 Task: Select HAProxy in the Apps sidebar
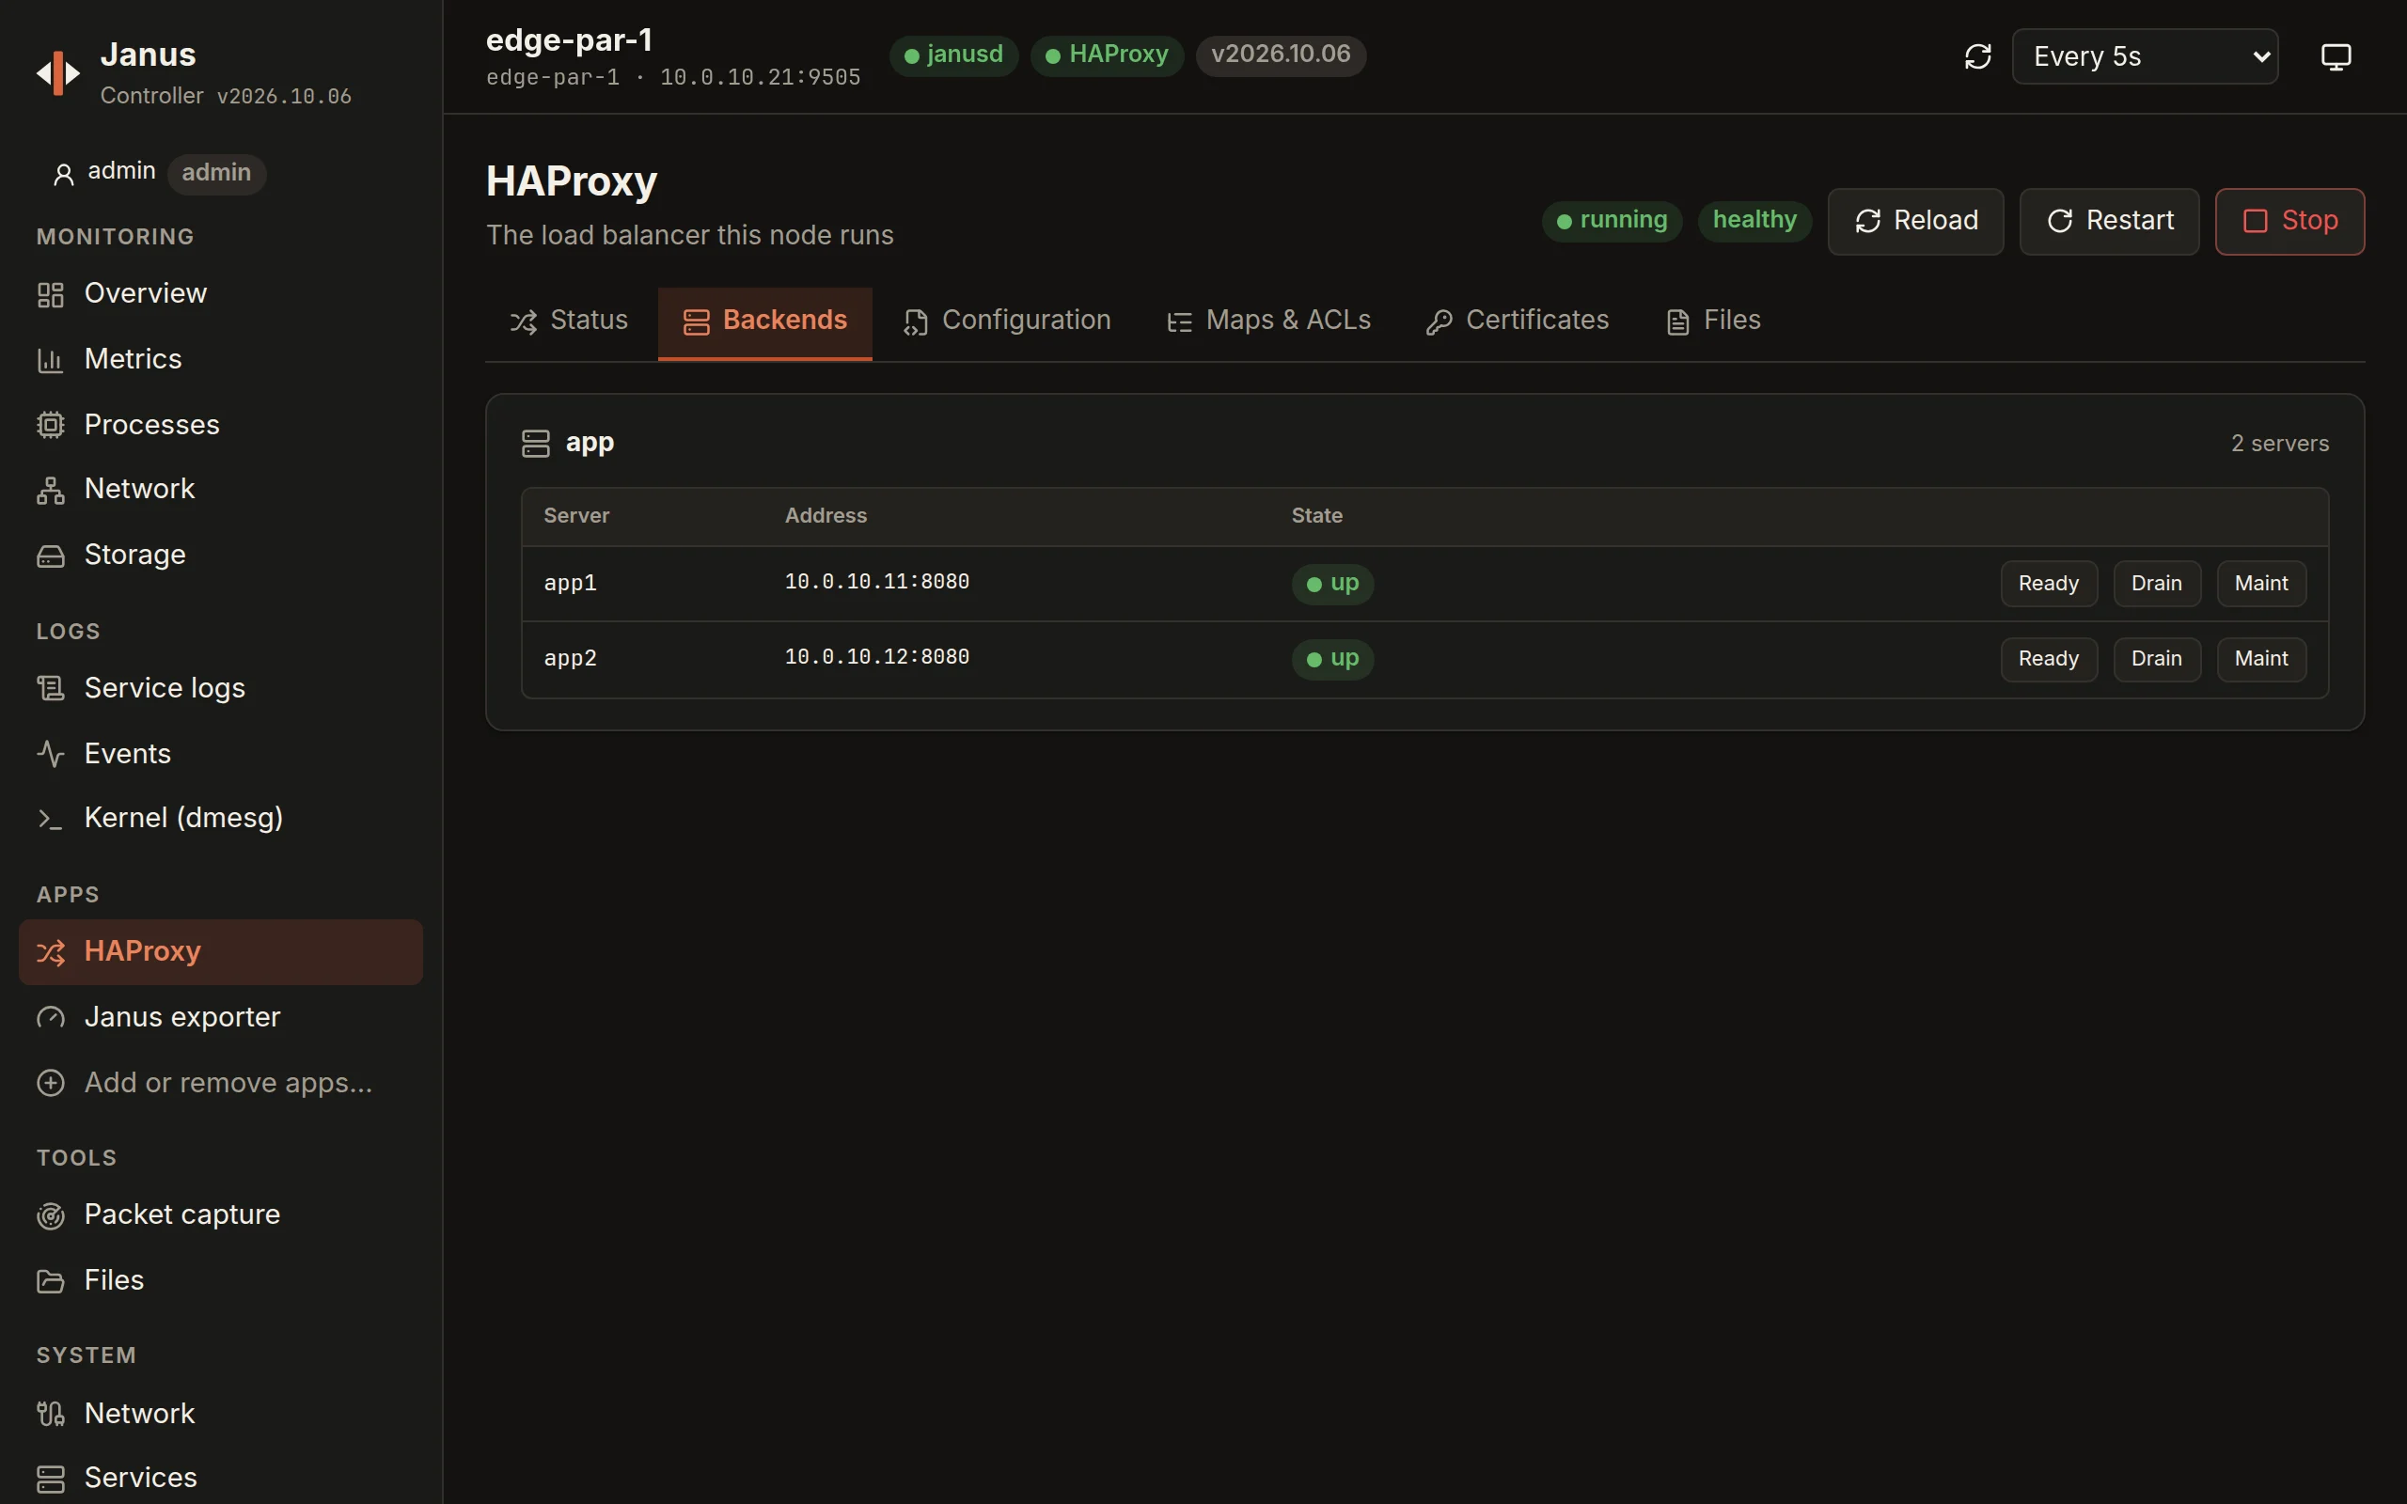(221, 952)
